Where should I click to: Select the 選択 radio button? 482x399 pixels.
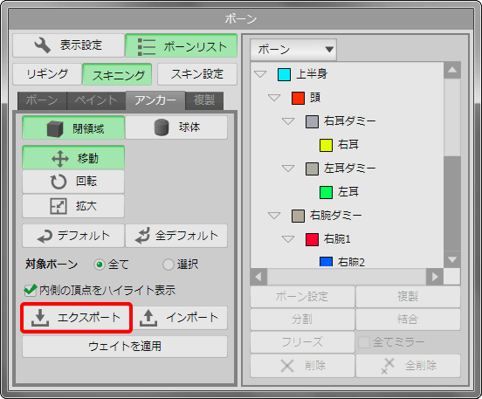(x=169, y=265)
